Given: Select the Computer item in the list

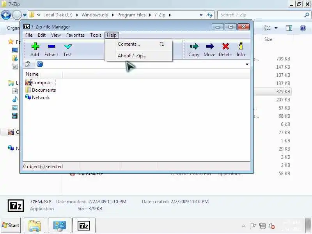Looking at the screenshot, I should click(40, 82).
